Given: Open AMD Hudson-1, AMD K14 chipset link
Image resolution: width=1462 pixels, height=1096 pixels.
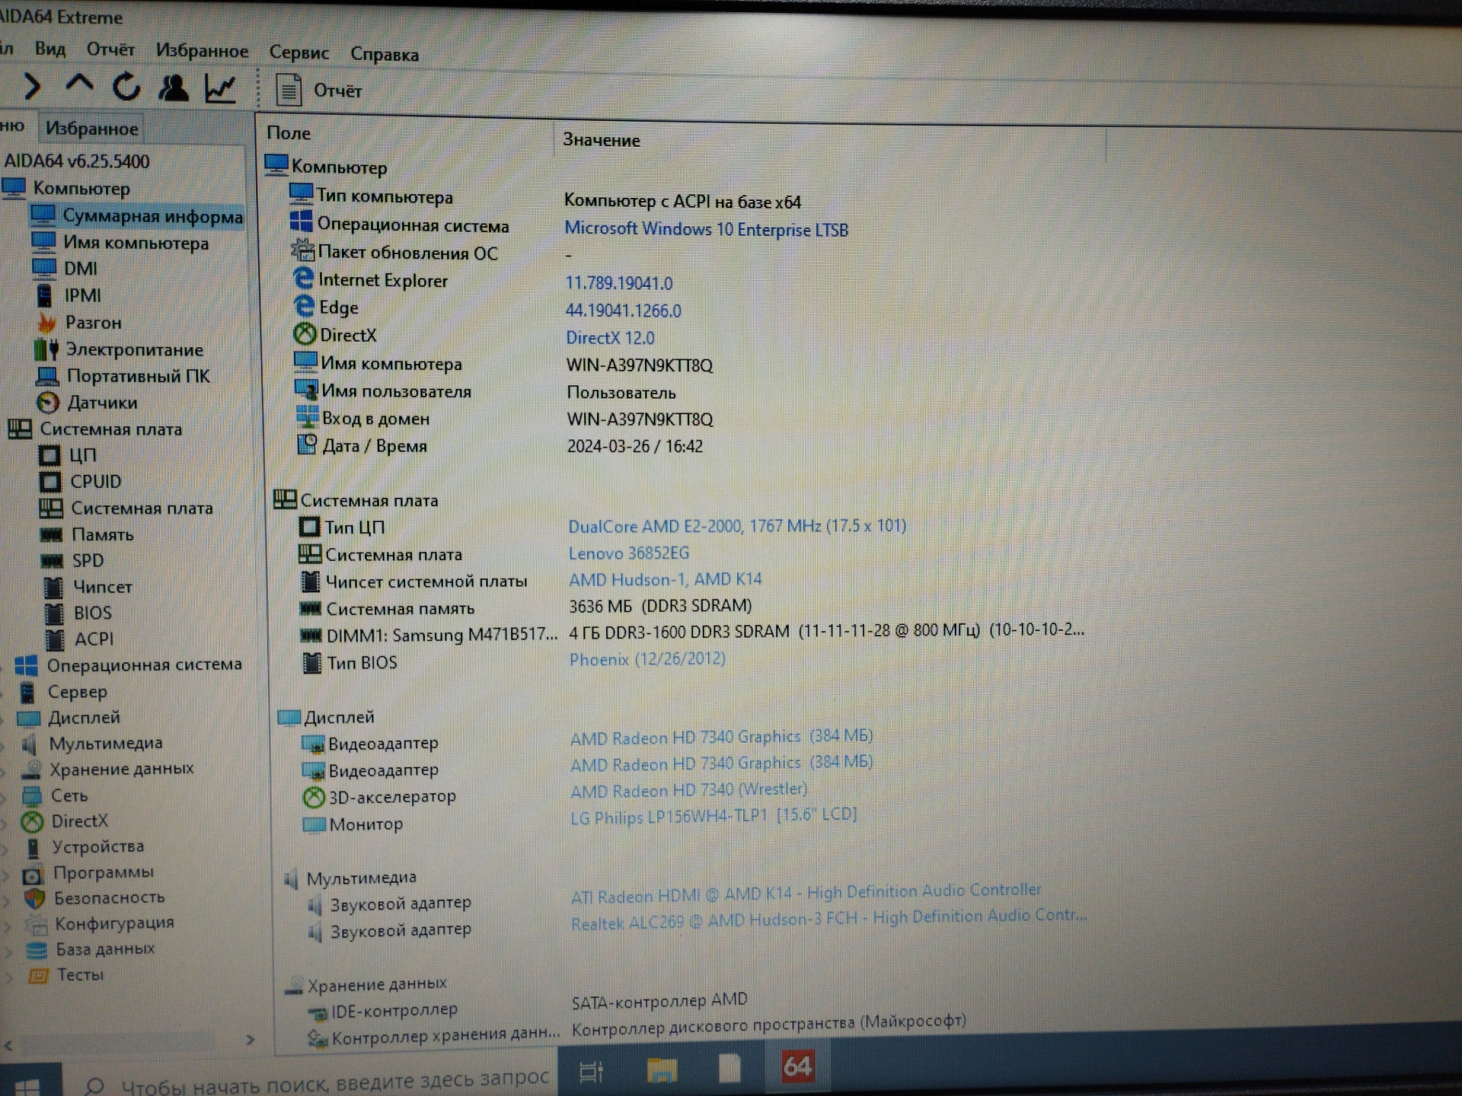Looking at the screenshot, I should coord(666,580).
